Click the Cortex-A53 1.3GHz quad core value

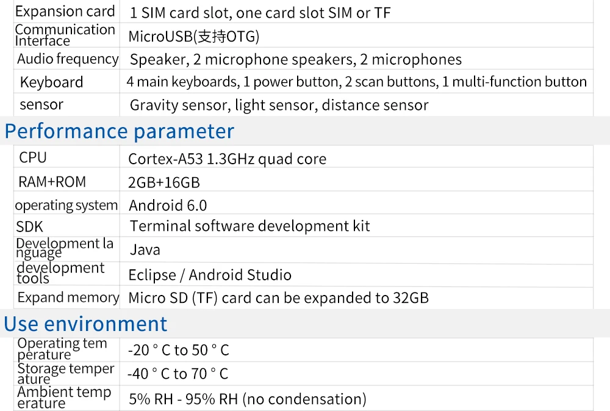227,159
